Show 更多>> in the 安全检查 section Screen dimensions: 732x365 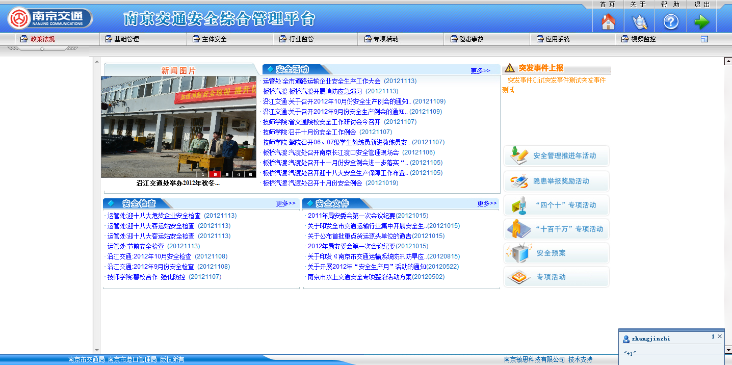[285, 203]
